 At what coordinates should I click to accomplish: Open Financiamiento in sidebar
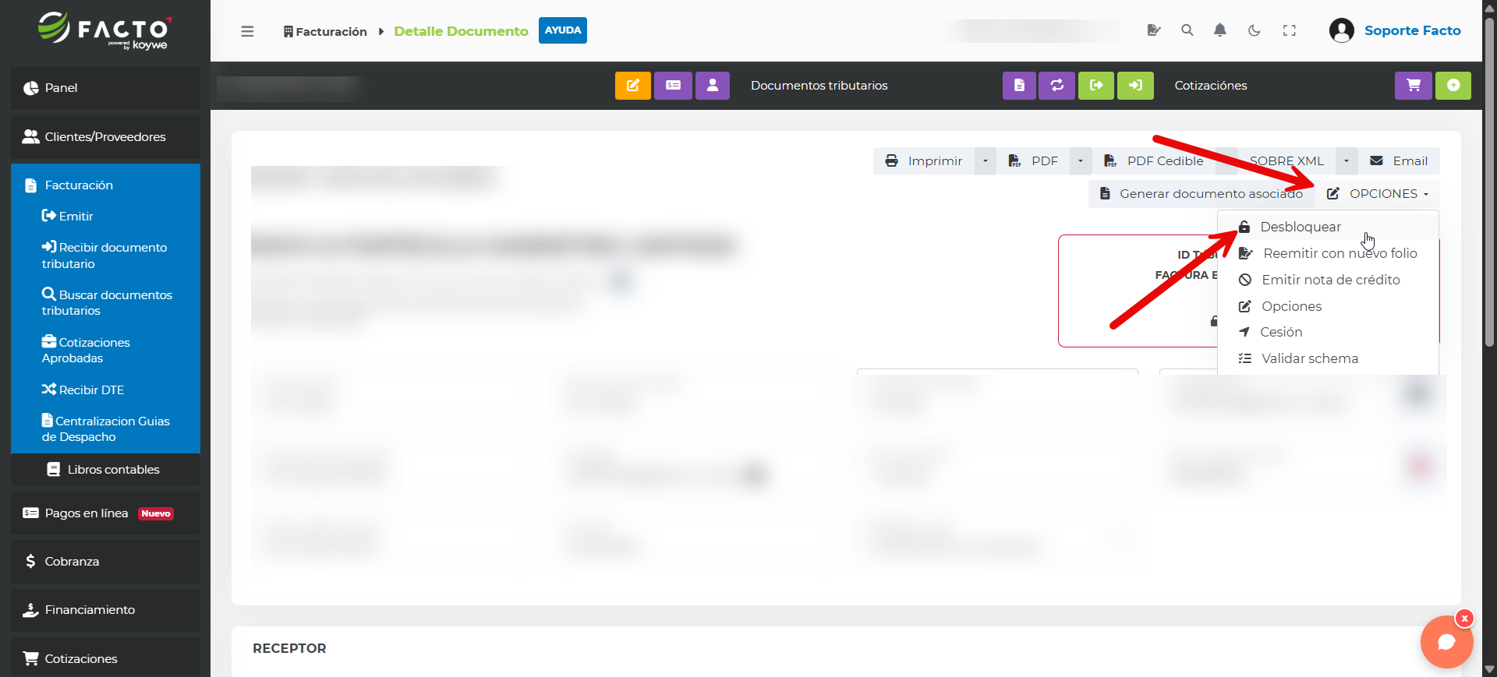click(x=105, y=610)
